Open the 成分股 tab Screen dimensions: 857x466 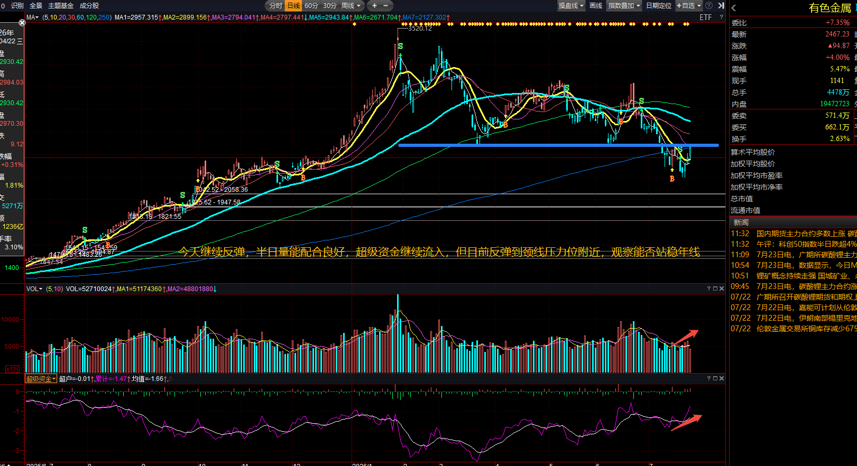tap(89, 5)
